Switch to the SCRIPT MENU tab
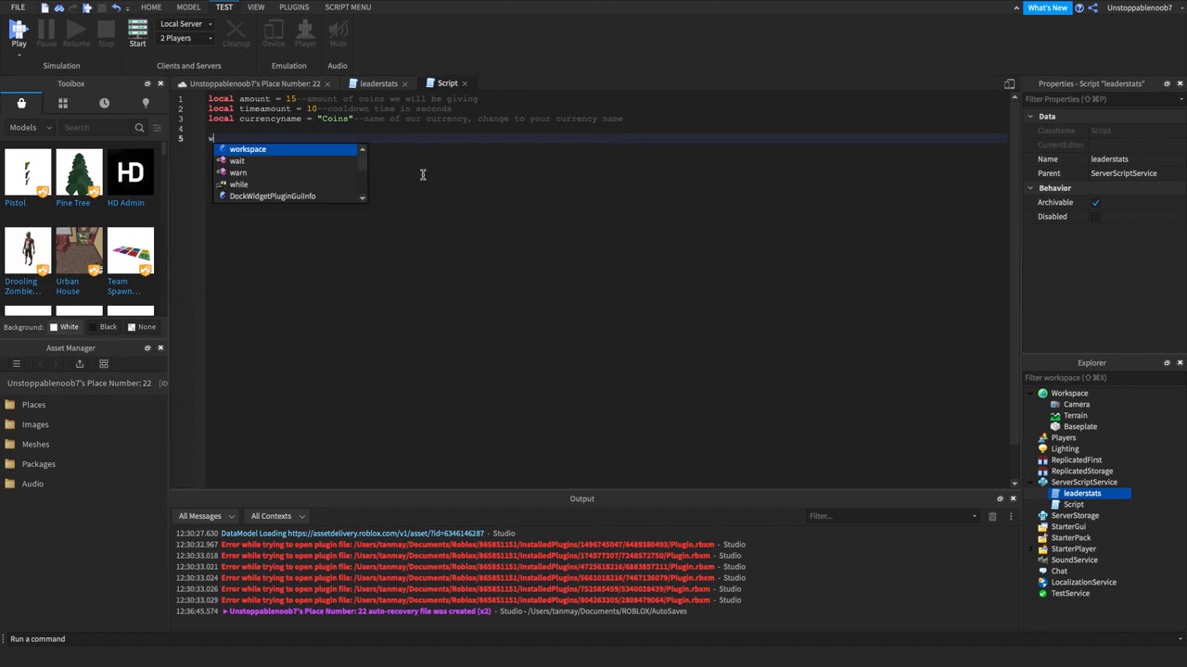 [x=348, y=7]
